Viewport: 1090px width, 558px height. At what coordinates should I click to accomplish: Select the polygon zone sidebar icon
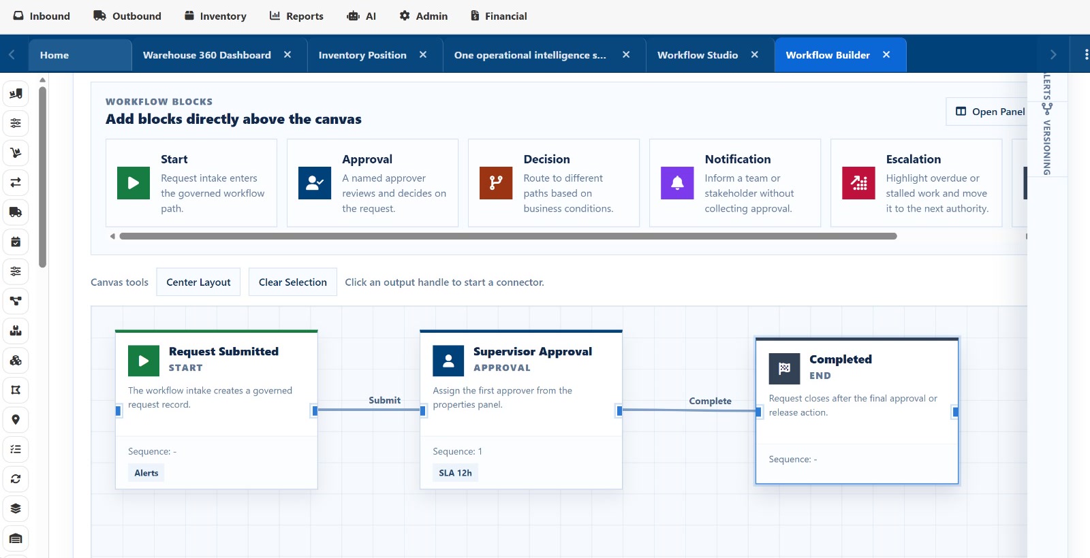pos(16,390)
